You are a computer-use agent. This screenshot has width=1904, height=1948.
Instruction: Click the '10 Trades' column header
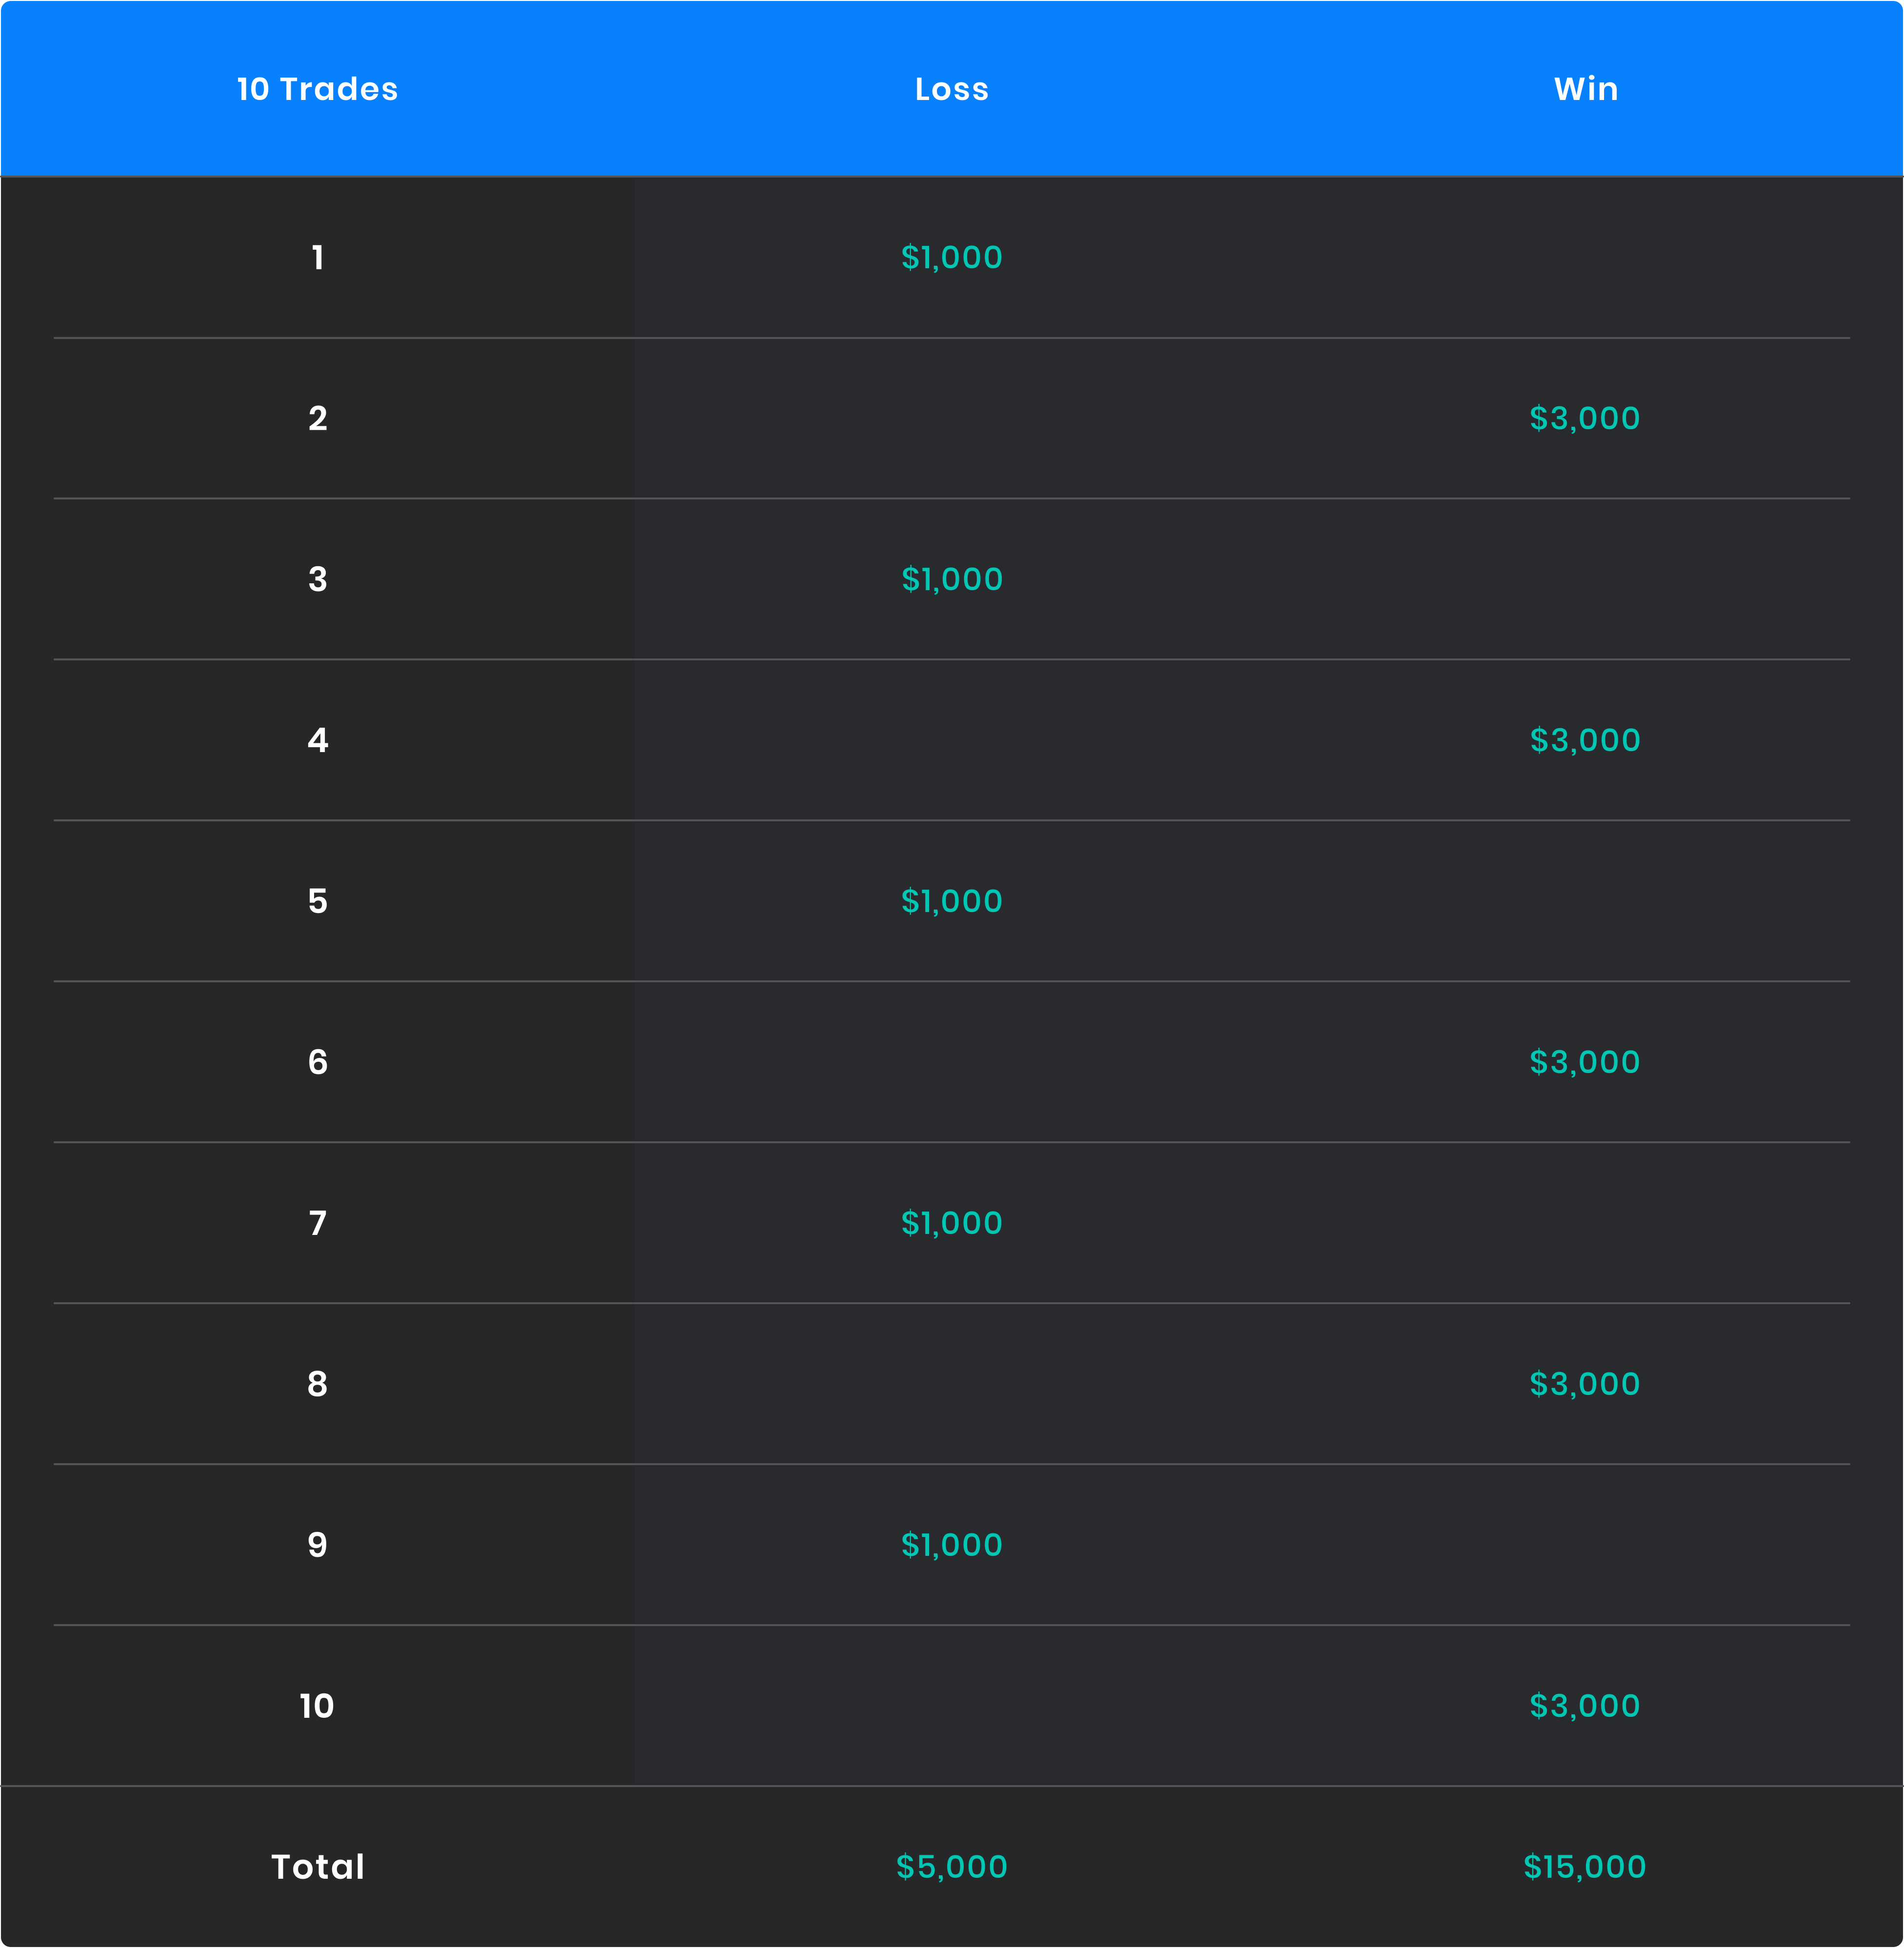(x=317, y=89)
